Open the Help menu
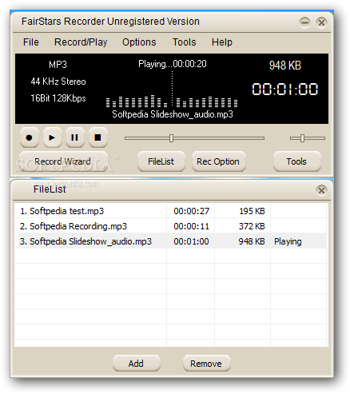 [x=222, y=42]
